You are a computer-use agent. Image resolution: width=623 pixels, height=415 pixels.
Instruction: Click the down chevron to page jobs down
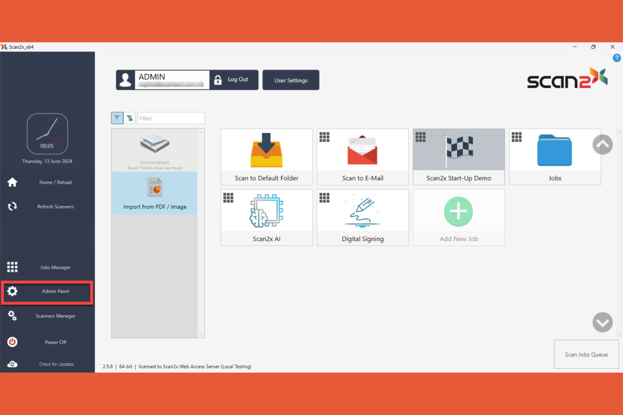602,322
